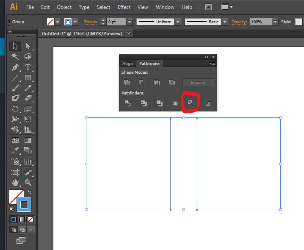
Task: Activate the Zoom tool
Action: click(x=28, y=183)
